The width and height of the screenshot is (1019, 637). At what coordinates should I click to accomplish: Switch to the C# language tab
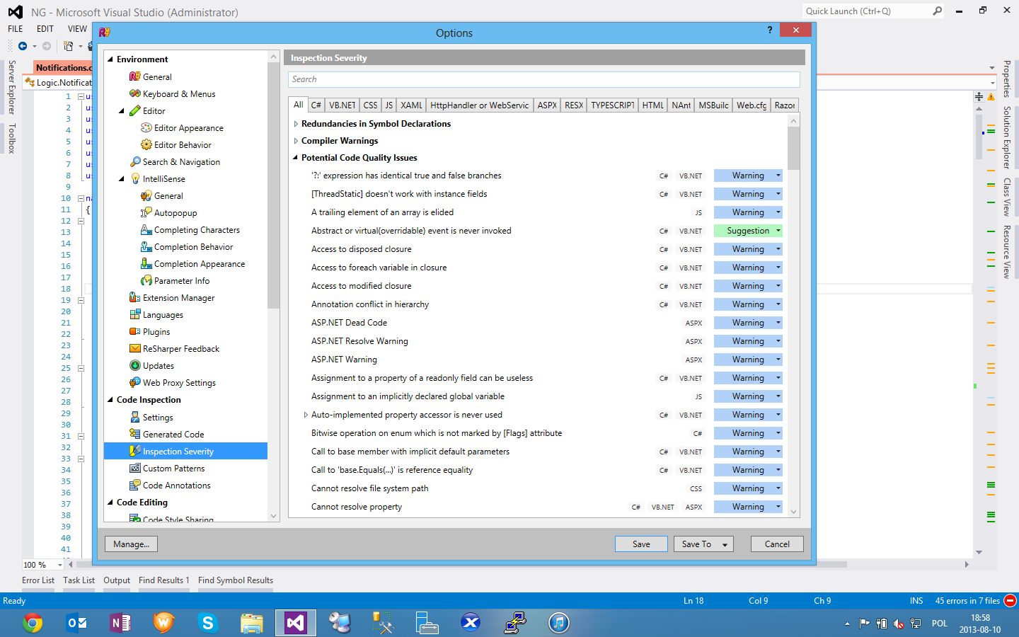[316, 105]
